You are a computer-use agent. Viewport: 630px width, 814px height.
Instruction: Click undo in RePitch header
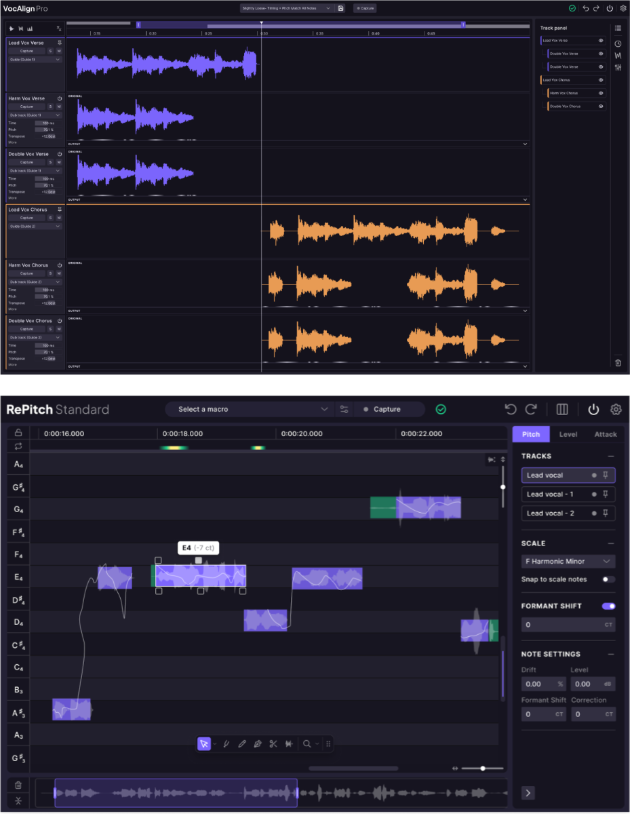pos(511,409)
